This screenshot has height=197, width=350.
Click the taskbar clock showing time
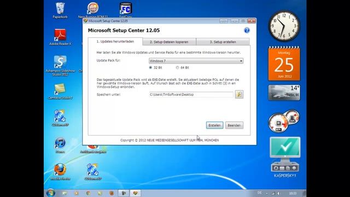coord(293,193)
